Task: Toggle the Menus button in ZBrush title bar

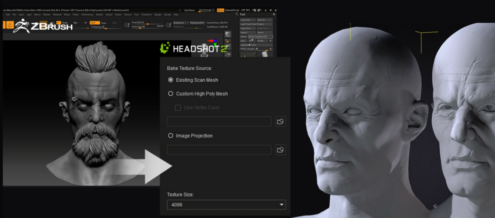Action: point(221,10)
